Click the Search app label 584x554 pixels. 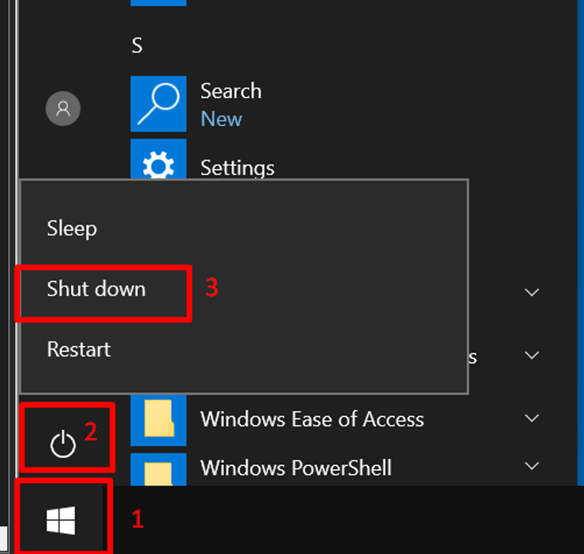[x=231, y=91]
